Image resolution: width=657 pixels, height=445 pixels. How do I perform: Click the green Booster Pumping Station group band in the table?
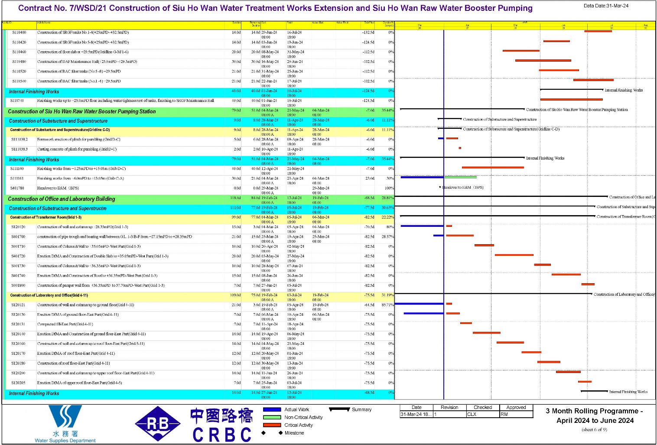point(200,112)
